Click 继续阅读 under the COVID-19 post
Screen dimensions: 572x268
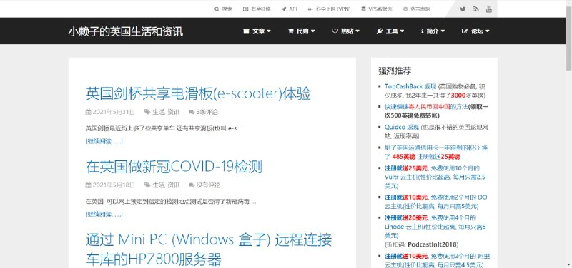(104, 214)
